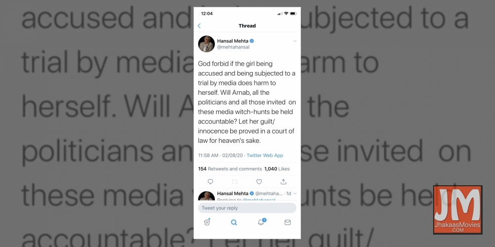The image size is (495, 247).
Task: Focus the Tweet your reply field
Action: 247,208
